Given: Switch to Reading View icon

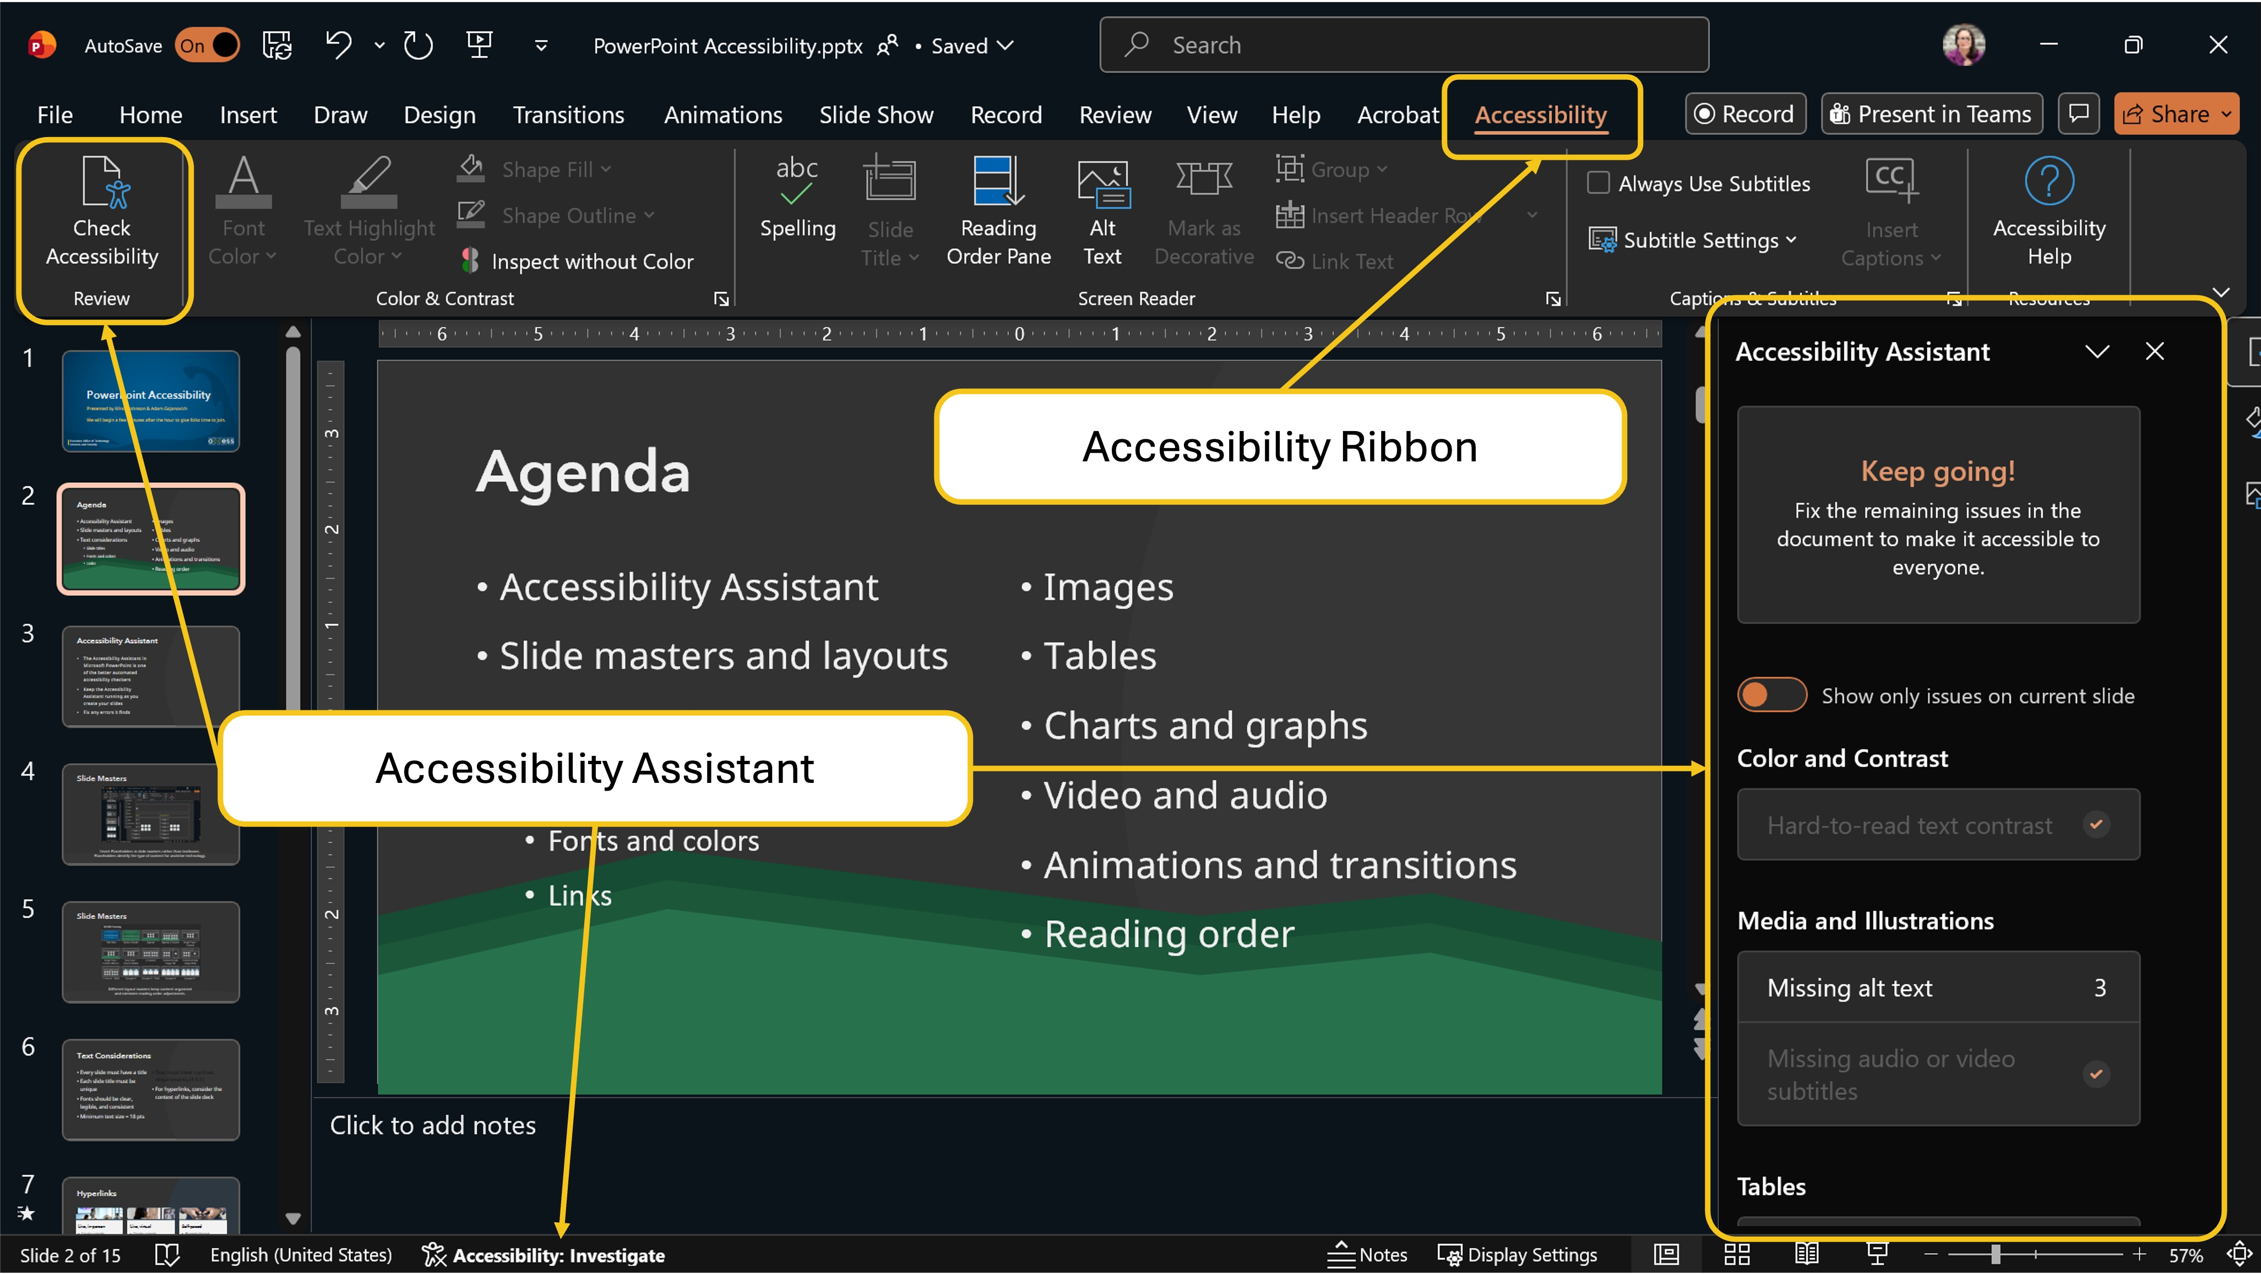Looking at the screenshot, I should (x=1806, y=1255).
